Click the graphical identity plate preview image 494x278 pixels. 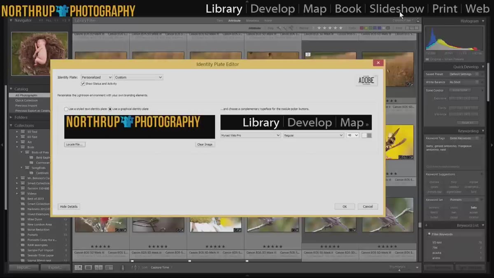[x=140, y=127]
